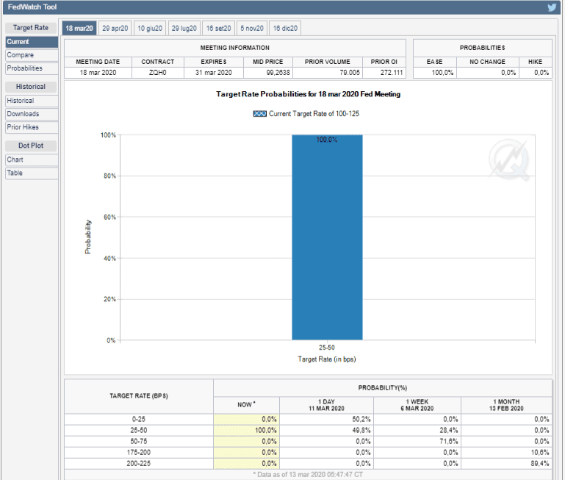The height and width of the screenshot is (480, 565).
Task: Click the Dot Plot sidebar header
Action: (x=31, y=146)
